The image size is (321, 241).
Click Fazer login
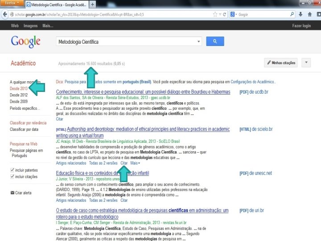[x=301, y=26]
